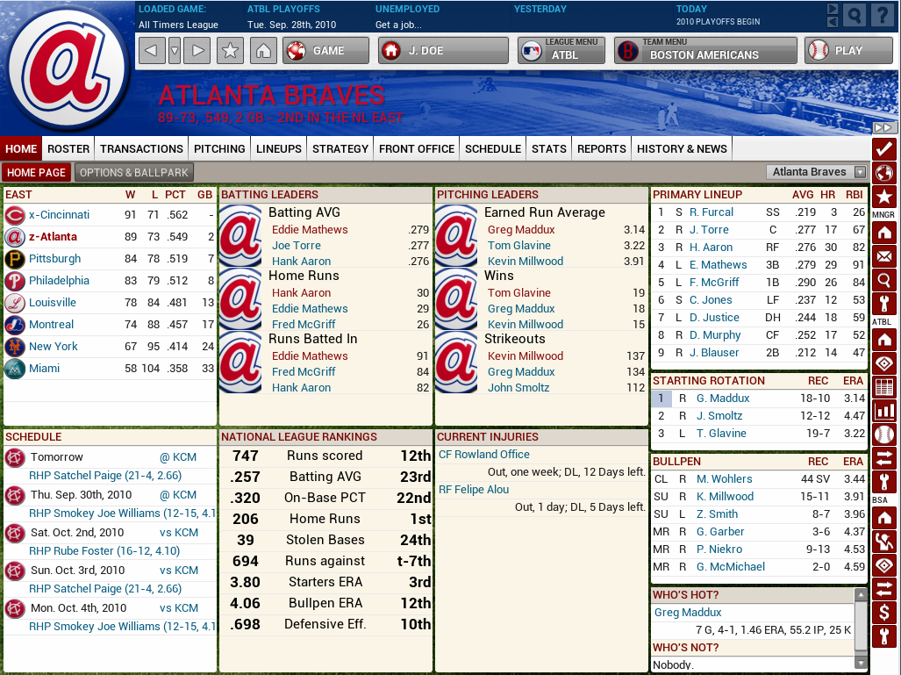This screenshot has height=675, width=901.
Task: Open the ATBL league home icon
Action: [883, 339]
